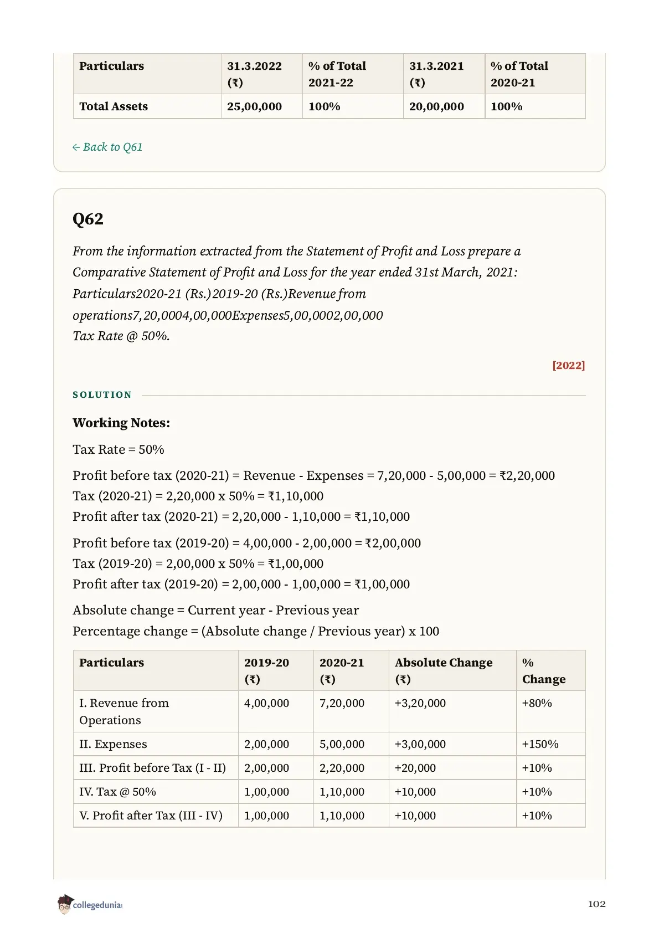Click the Back to Q61 link
The image size is (659, 933).
[107, 147]
